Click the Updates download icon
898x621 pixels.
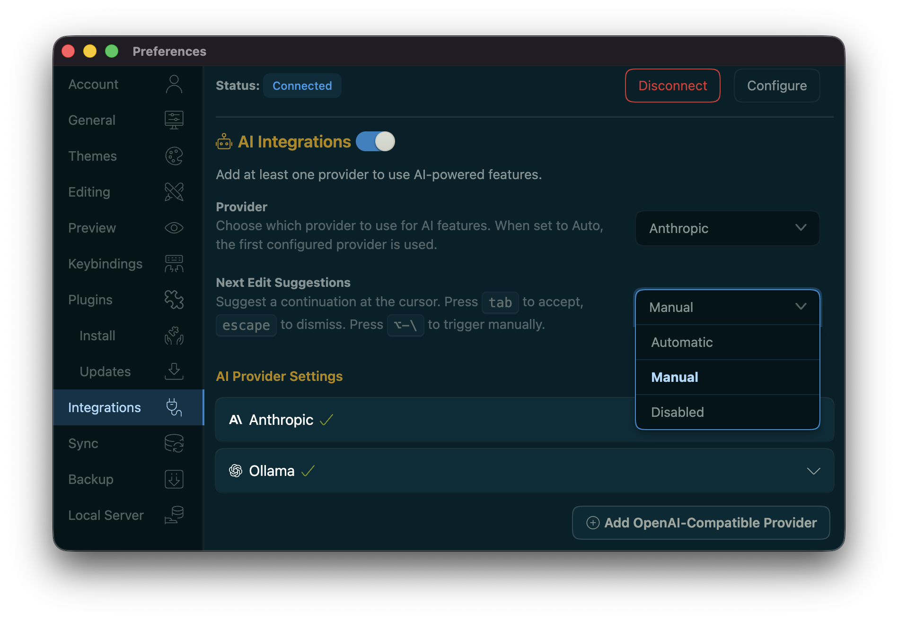(x=174, y=371)
